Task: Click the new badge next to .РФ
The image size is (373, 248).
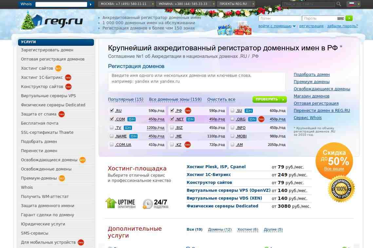Action: pyautogui.click(x=188, y=111)
